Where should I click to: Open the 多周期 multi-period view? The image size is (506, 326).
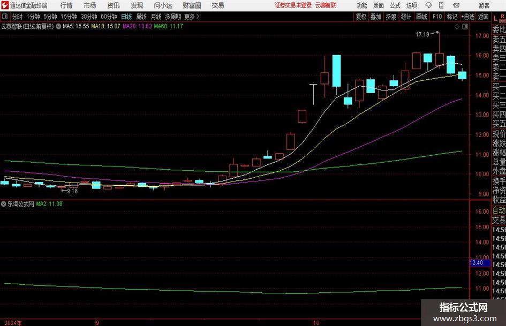173,17
